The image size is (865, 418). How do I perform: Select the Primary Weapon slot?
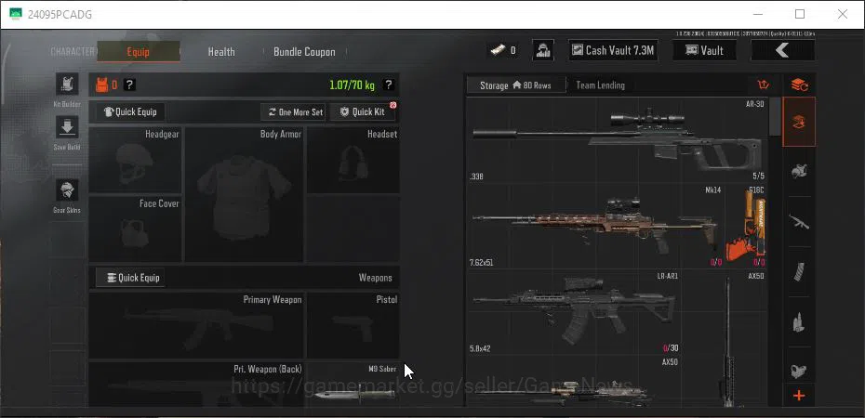pos(196,325)
